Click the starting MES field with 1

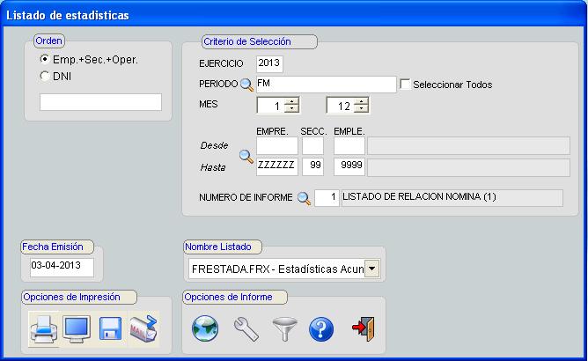click(271, 106)
